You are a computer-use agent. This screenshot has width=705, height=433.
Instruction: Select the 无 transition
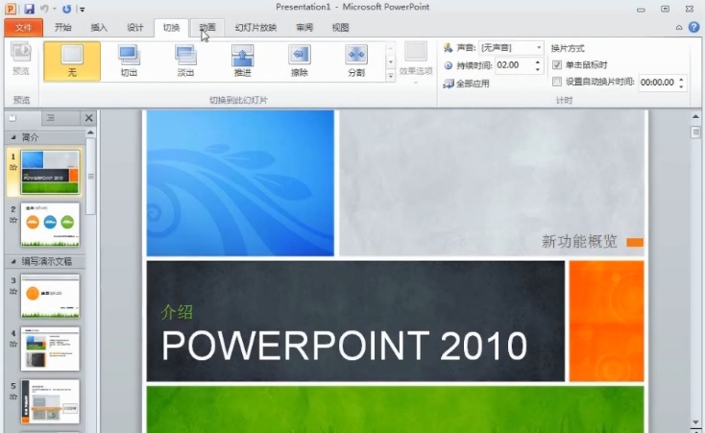(x=72, y=61)
